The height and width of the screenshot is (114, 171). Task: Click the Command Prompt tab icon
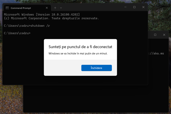(7, 8)
